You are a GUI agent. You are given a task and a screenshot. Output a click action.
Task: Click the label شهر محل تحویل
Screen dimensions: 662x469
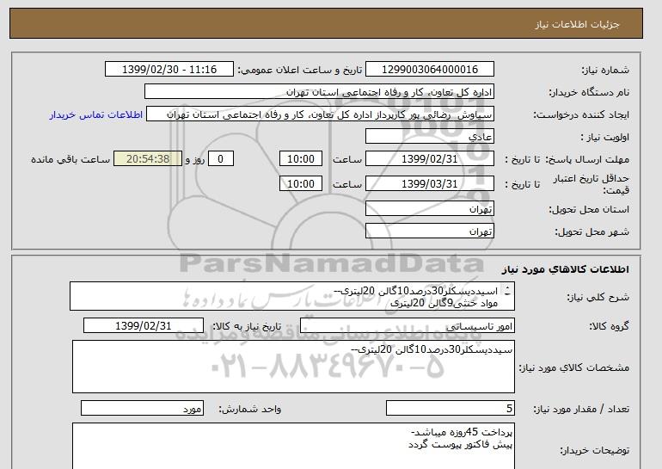tap(592, 231)
